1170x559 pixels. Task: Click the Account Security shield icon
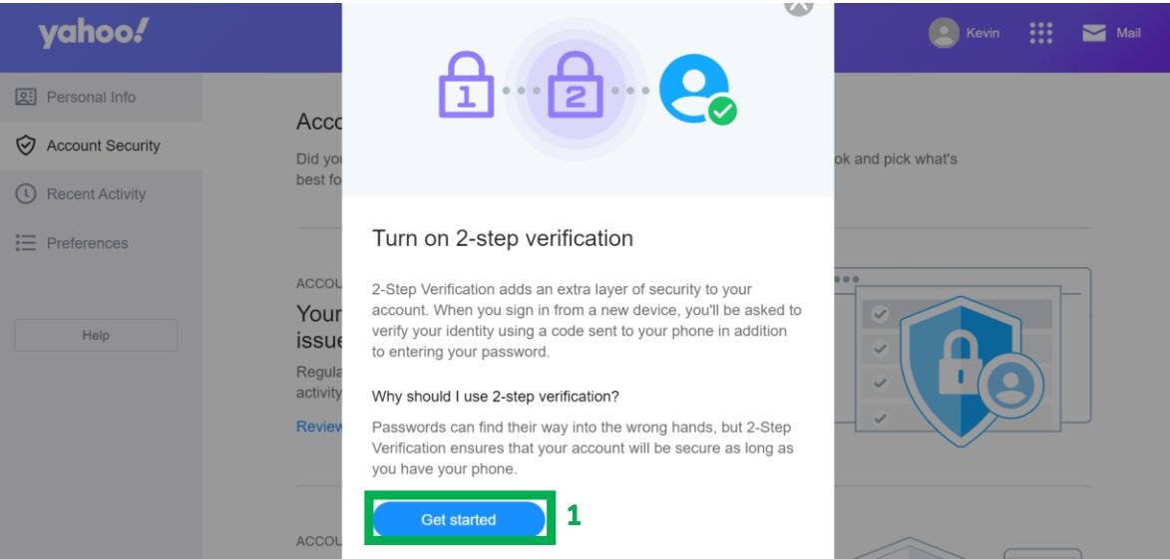click(x=26, y=145)
